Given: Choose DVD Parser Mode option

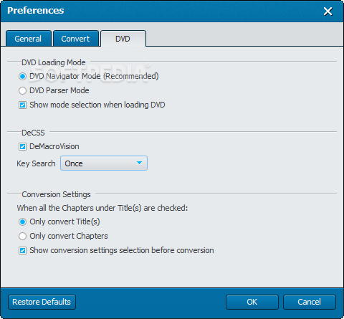Looking at the screenshot, I should 22,91.
